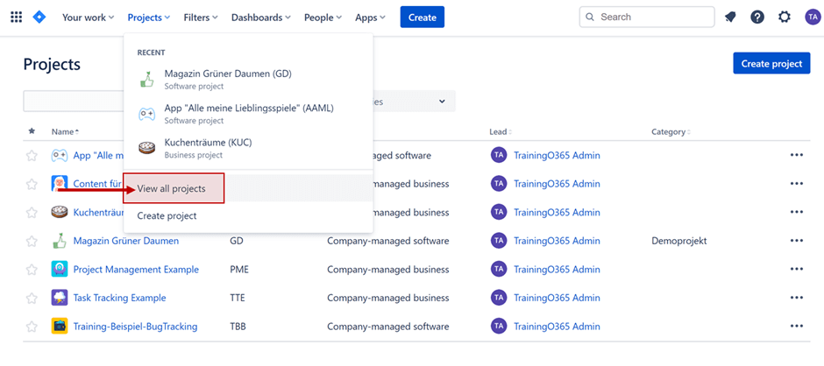This screenshot has height=366, width=824.
Task: Open the help question mark icon
Action: pos(757,18)
